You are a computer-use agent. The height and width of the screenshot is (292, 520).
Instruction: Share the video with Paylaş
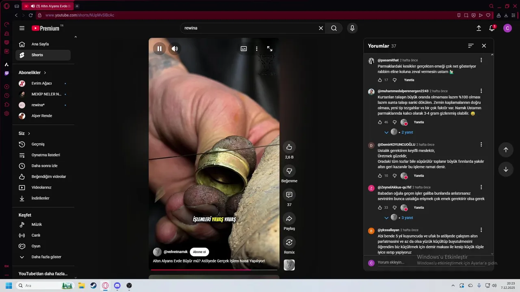click(289, 219)
